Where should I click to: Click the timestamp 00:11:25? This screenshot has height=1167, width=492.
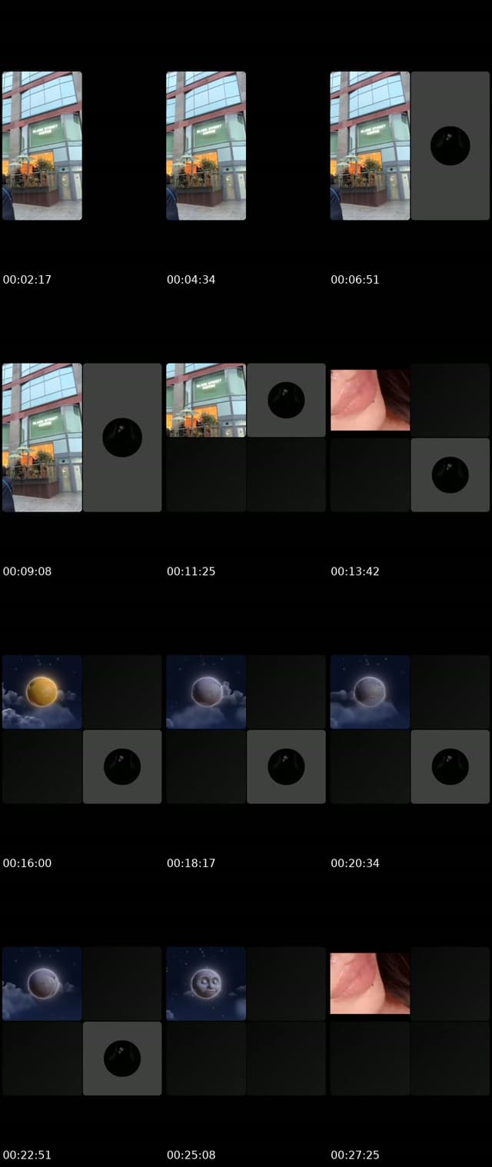tap(191, 571)
